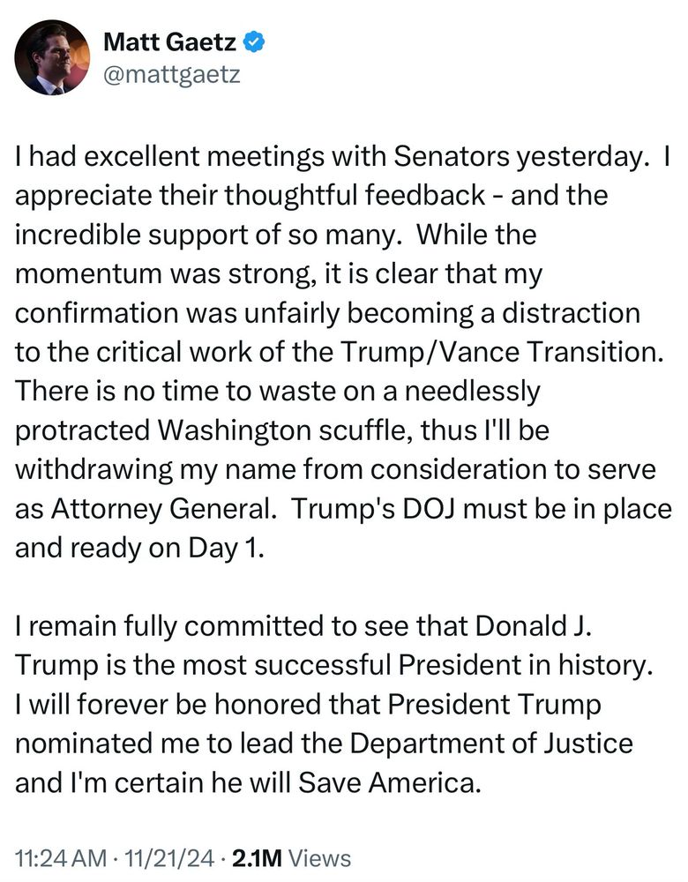Screen dimensions: 688x882
Task: Visit the @mattgaetz handle
Action: click(172, 74)
